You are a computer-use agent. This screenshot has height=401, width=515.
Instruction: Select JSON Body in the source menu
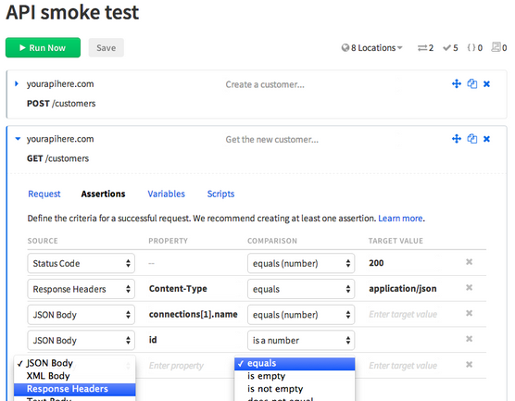pyautogui.click(x=74, y=363)
